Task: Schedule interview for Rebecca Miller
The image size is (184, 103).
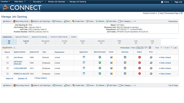Action: 125,74
